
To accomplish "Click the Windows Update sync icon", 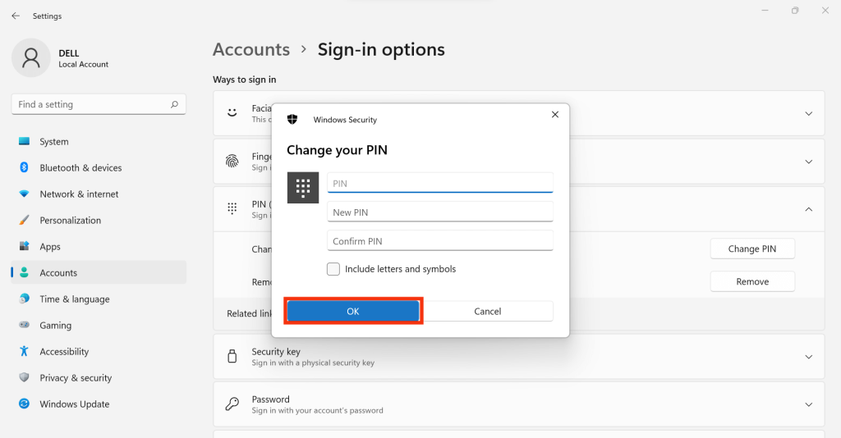I will click(x=24, y=404).
